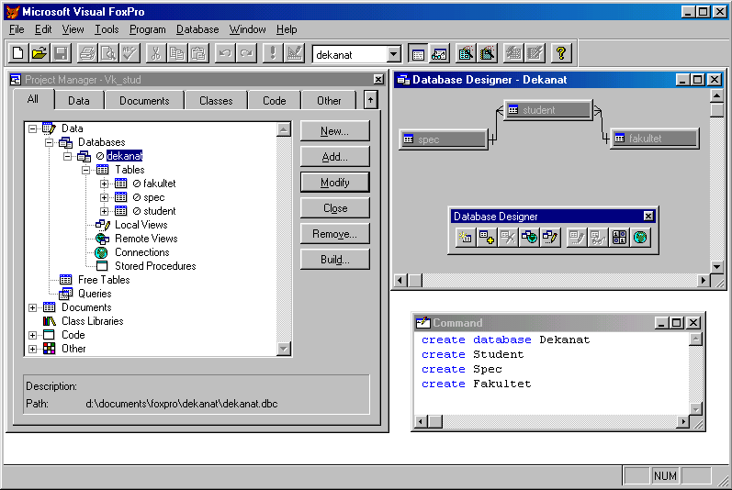Click the Redo arrow icon

pos(246,53)
